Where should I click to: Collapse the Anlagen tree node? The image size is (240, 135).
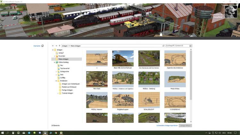click(53, 50)
